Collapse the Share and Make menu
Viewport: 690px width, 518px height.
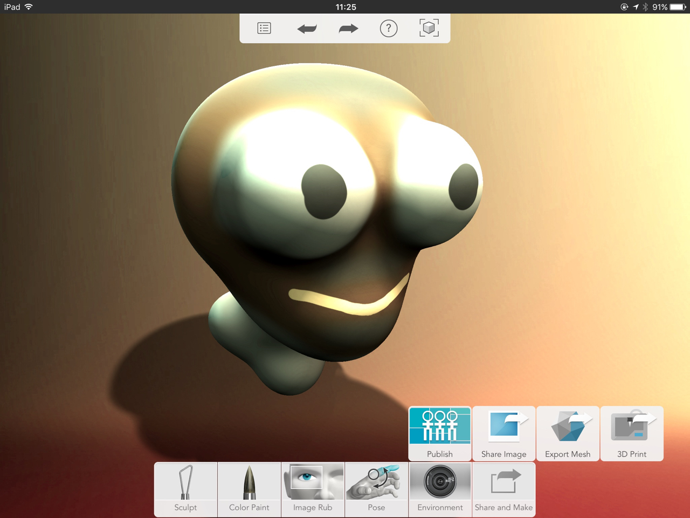point(503,489)
